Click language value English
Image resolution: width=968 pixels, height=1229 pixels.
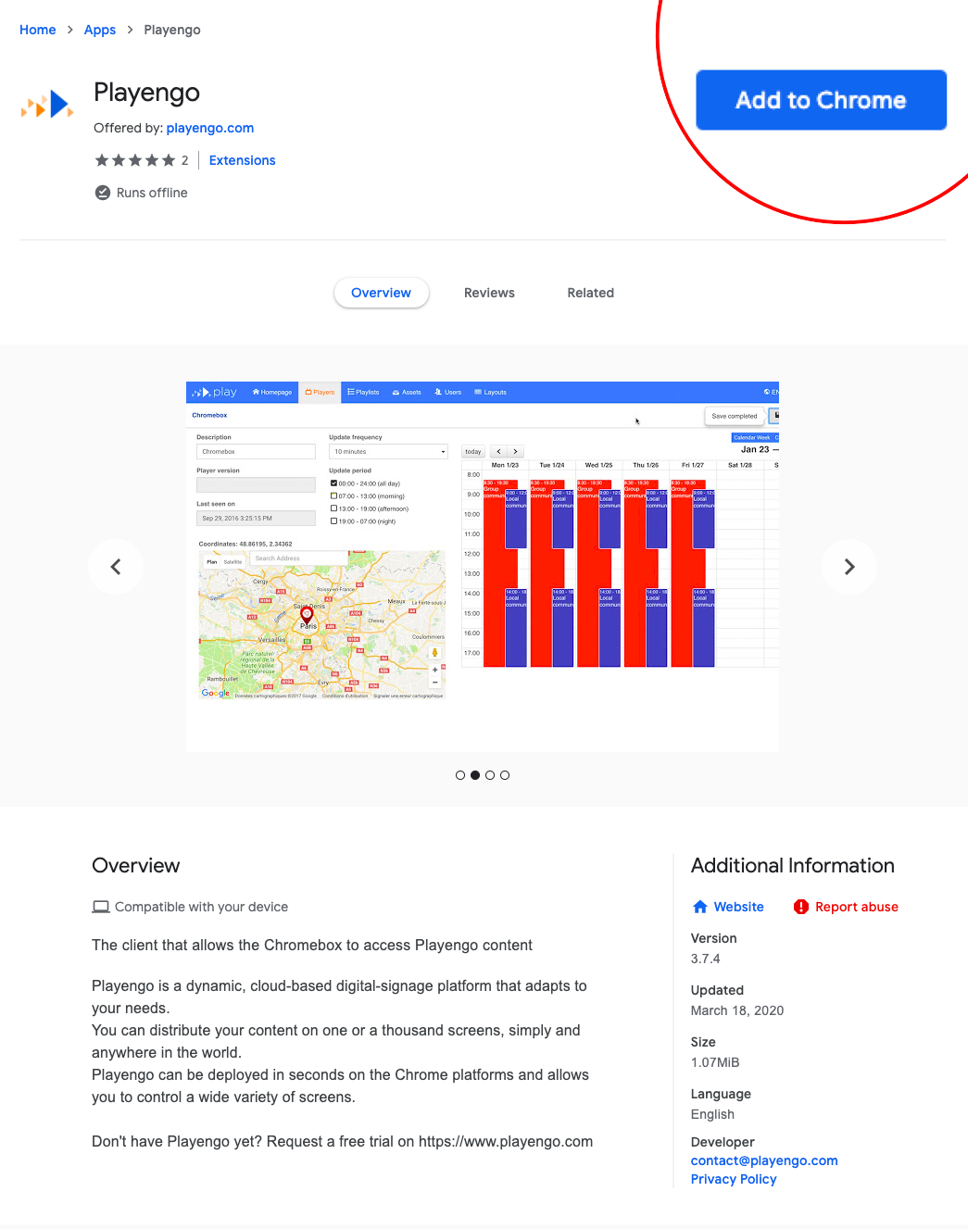coord(712,1114)
